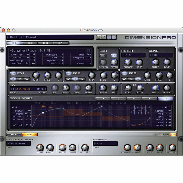The width and height of the screenshot is (183, 183).
Task: Click the LFO Depth value 6.00
Action: click(169, 125)
